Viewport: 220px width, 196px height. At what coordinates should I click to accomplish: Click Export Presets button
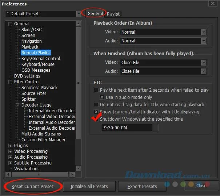coord(142,187)
